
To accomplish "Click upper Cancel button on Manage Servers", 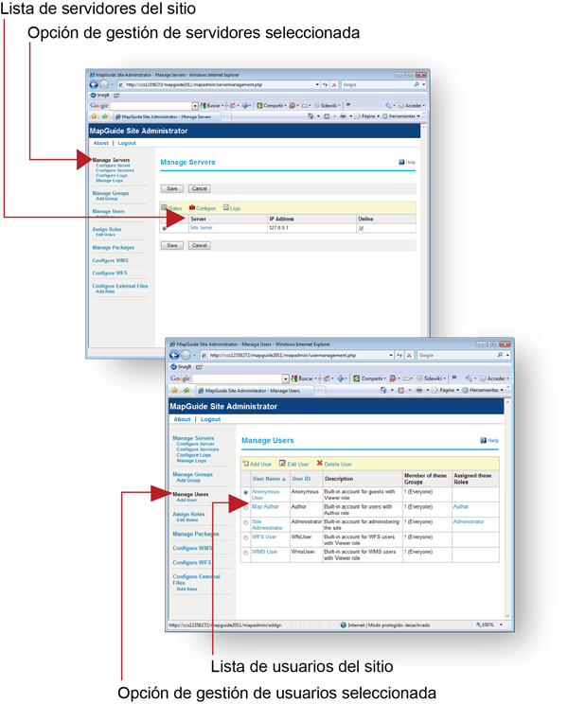I will [x=200, y=188].
